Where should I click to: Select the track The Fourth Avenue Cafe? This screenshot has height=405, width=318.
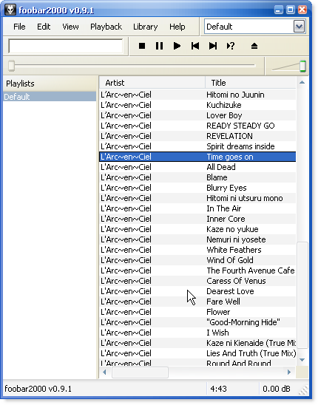(x=197, y=270)
